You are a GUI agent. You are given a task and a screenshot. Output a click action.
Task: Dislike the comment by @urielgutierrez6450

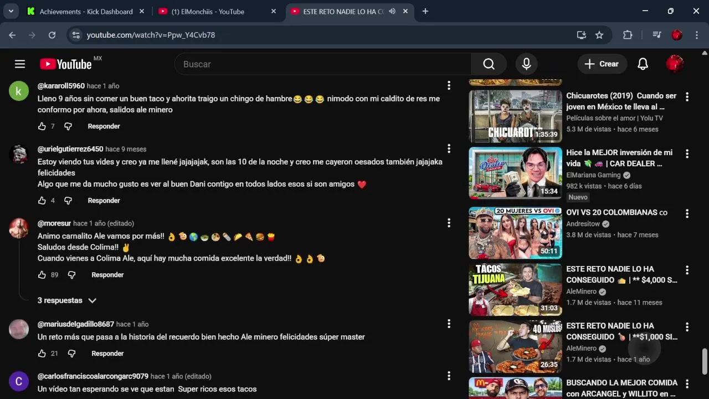click(x=68, y=201)
